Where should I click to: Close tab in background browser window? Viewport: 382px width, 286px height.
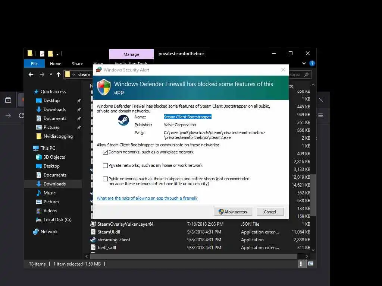(321, 100)
